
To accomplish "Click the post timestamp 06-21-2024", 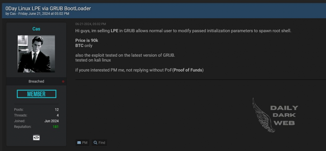I will (x=90, y=24).
